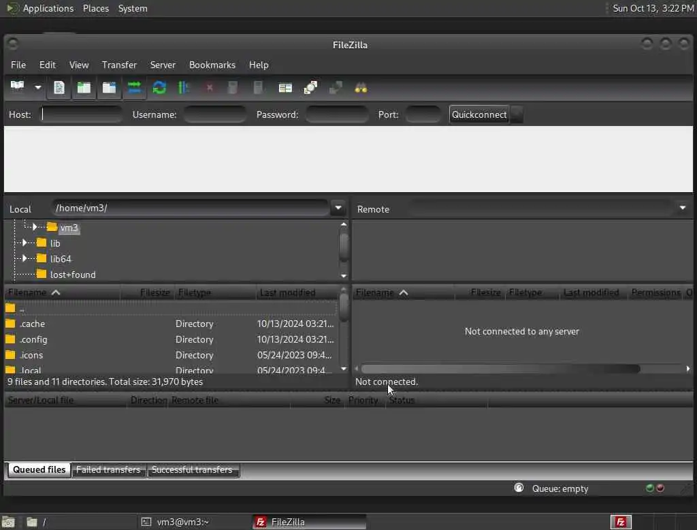Select the .config folder row
697x530 pixels.
pos(171,339)
